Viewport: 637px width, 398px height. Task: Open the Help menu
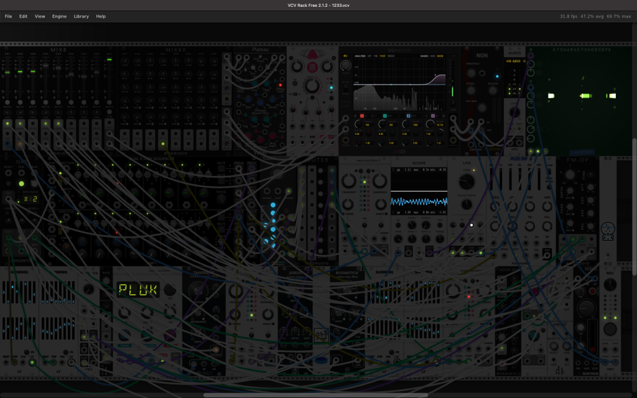click(101, 16)
